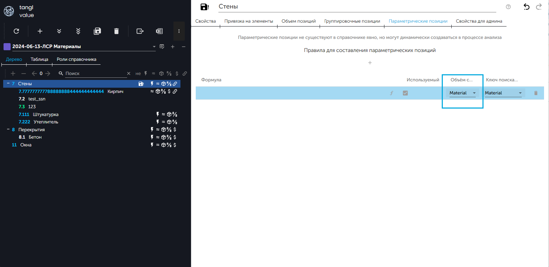
Task: Click the trash icon in the left toolbar
Action: point(116,31)
